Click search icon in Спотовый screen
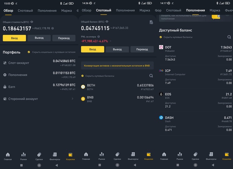The height and width of the screenshot is (169, 233). [151, 76]
